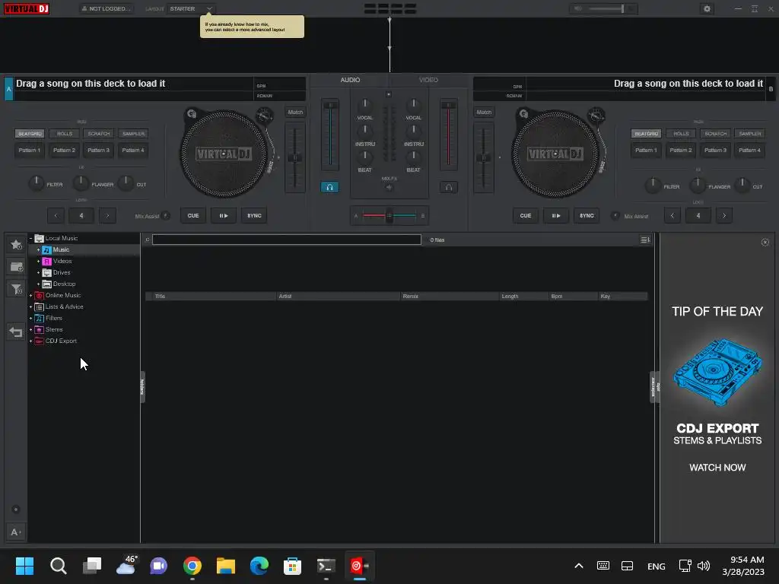Select SCRATCH pads mode on deck B
This screenshot has width=779, height=584.
(x=715, y=134)
